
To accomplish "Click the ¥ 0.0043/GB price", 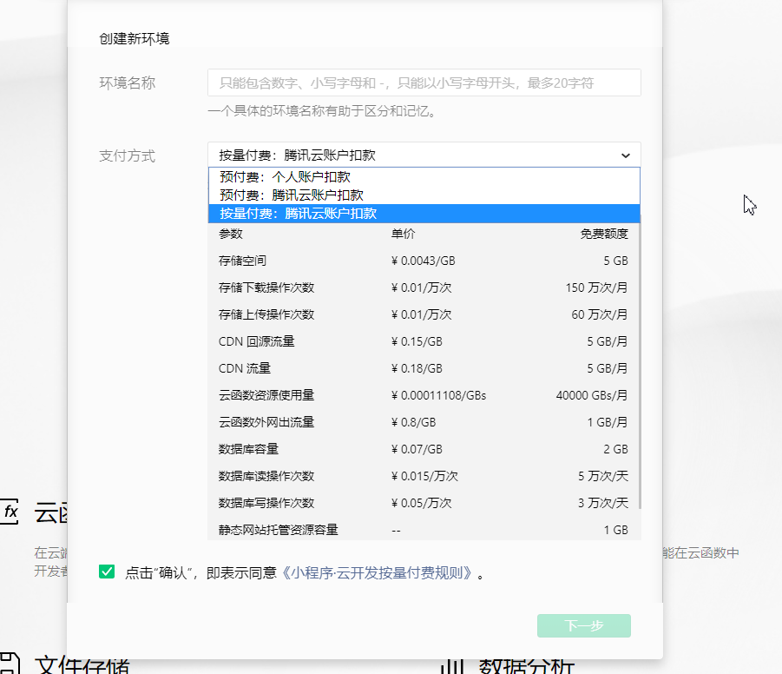I will (x=424, y=261).
